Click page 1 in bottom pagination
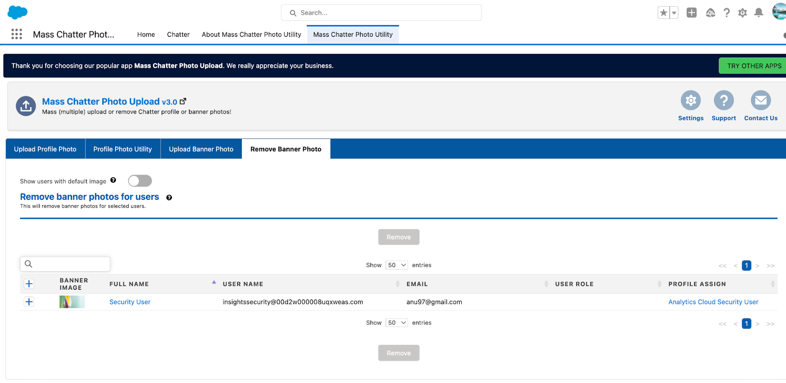The width and height of the screenshot is (786, 383). (746, 324)
